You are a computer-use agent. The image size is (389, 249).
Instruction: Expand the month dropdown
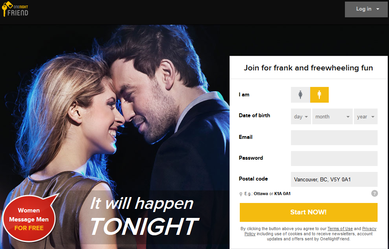coord(332,116)
